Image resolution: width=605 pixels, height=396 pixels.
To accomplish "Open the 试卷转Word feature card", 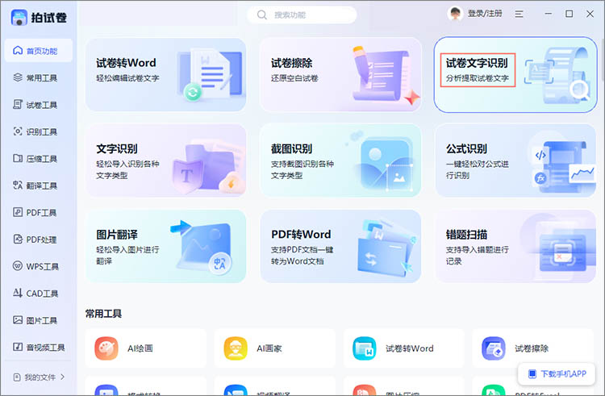I will (x=165, y=74).
